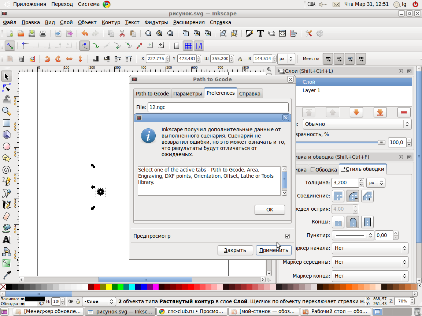422x316 pixels.
Task: Select the Zoom magnifier tool
Action: 7,111
